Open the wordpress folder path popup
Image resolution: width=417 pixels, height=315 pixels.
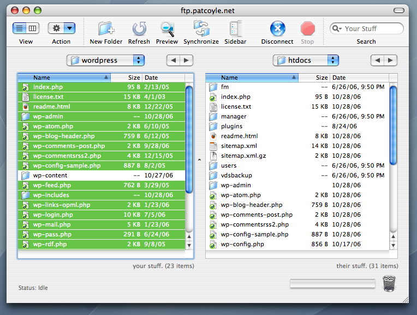(x=105, y=61)
